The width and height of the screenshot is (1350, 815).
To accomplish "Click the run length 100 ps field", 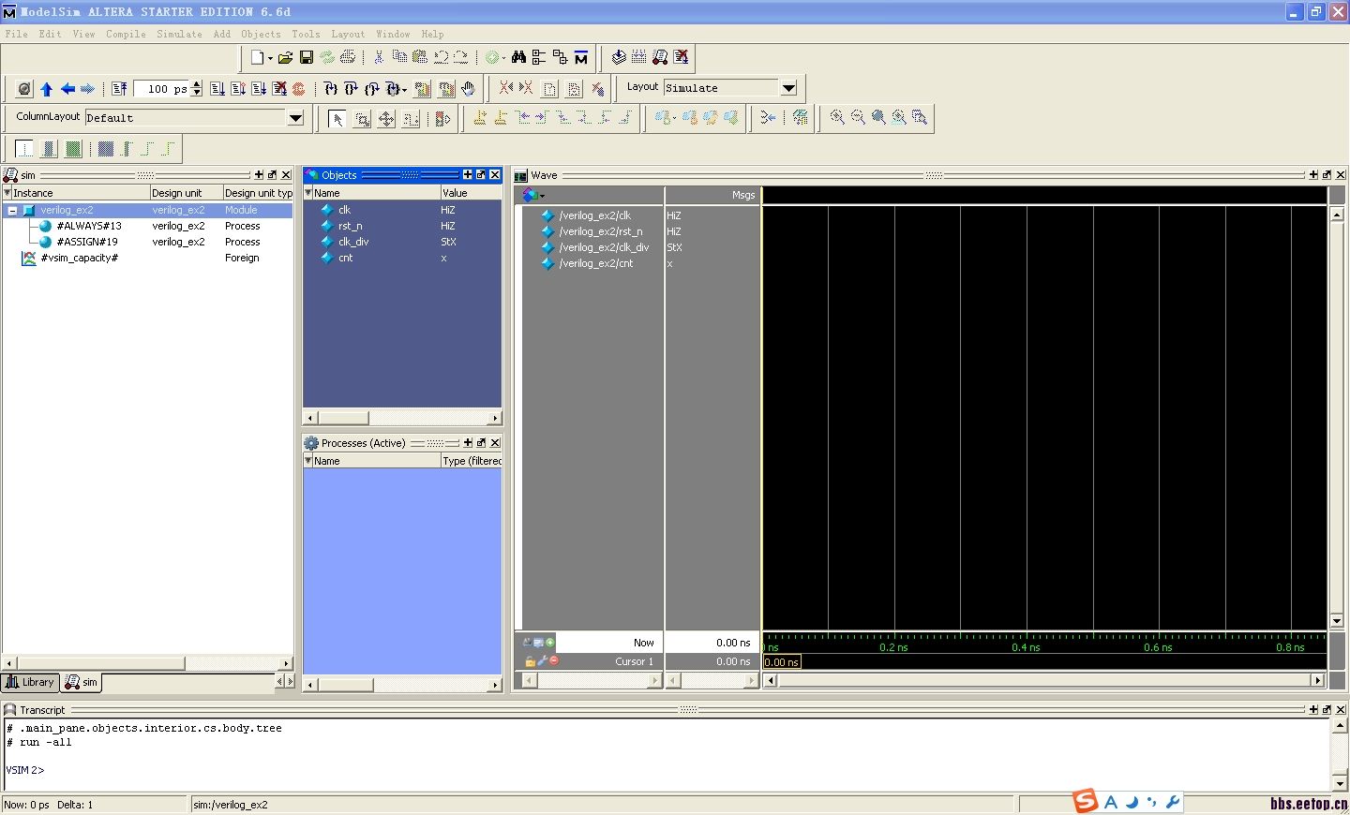I will pyautogui.click(x=163, y=89).
